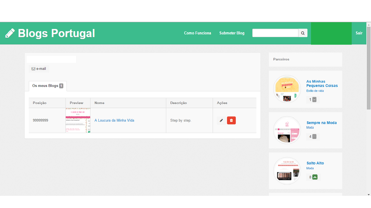The image size is (371, 208).
Task: Click the gray rank icon beside number 1
Action: [314, 100]
